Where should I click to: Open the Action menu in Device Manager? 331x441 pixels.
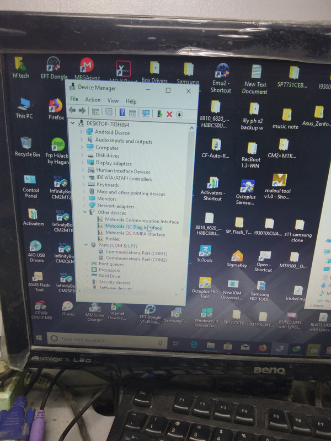pos(93,100)
